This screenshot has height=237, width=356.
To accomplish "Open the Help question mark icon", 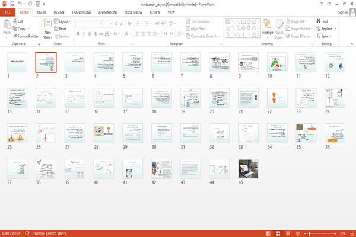I will tap(322, 4).
